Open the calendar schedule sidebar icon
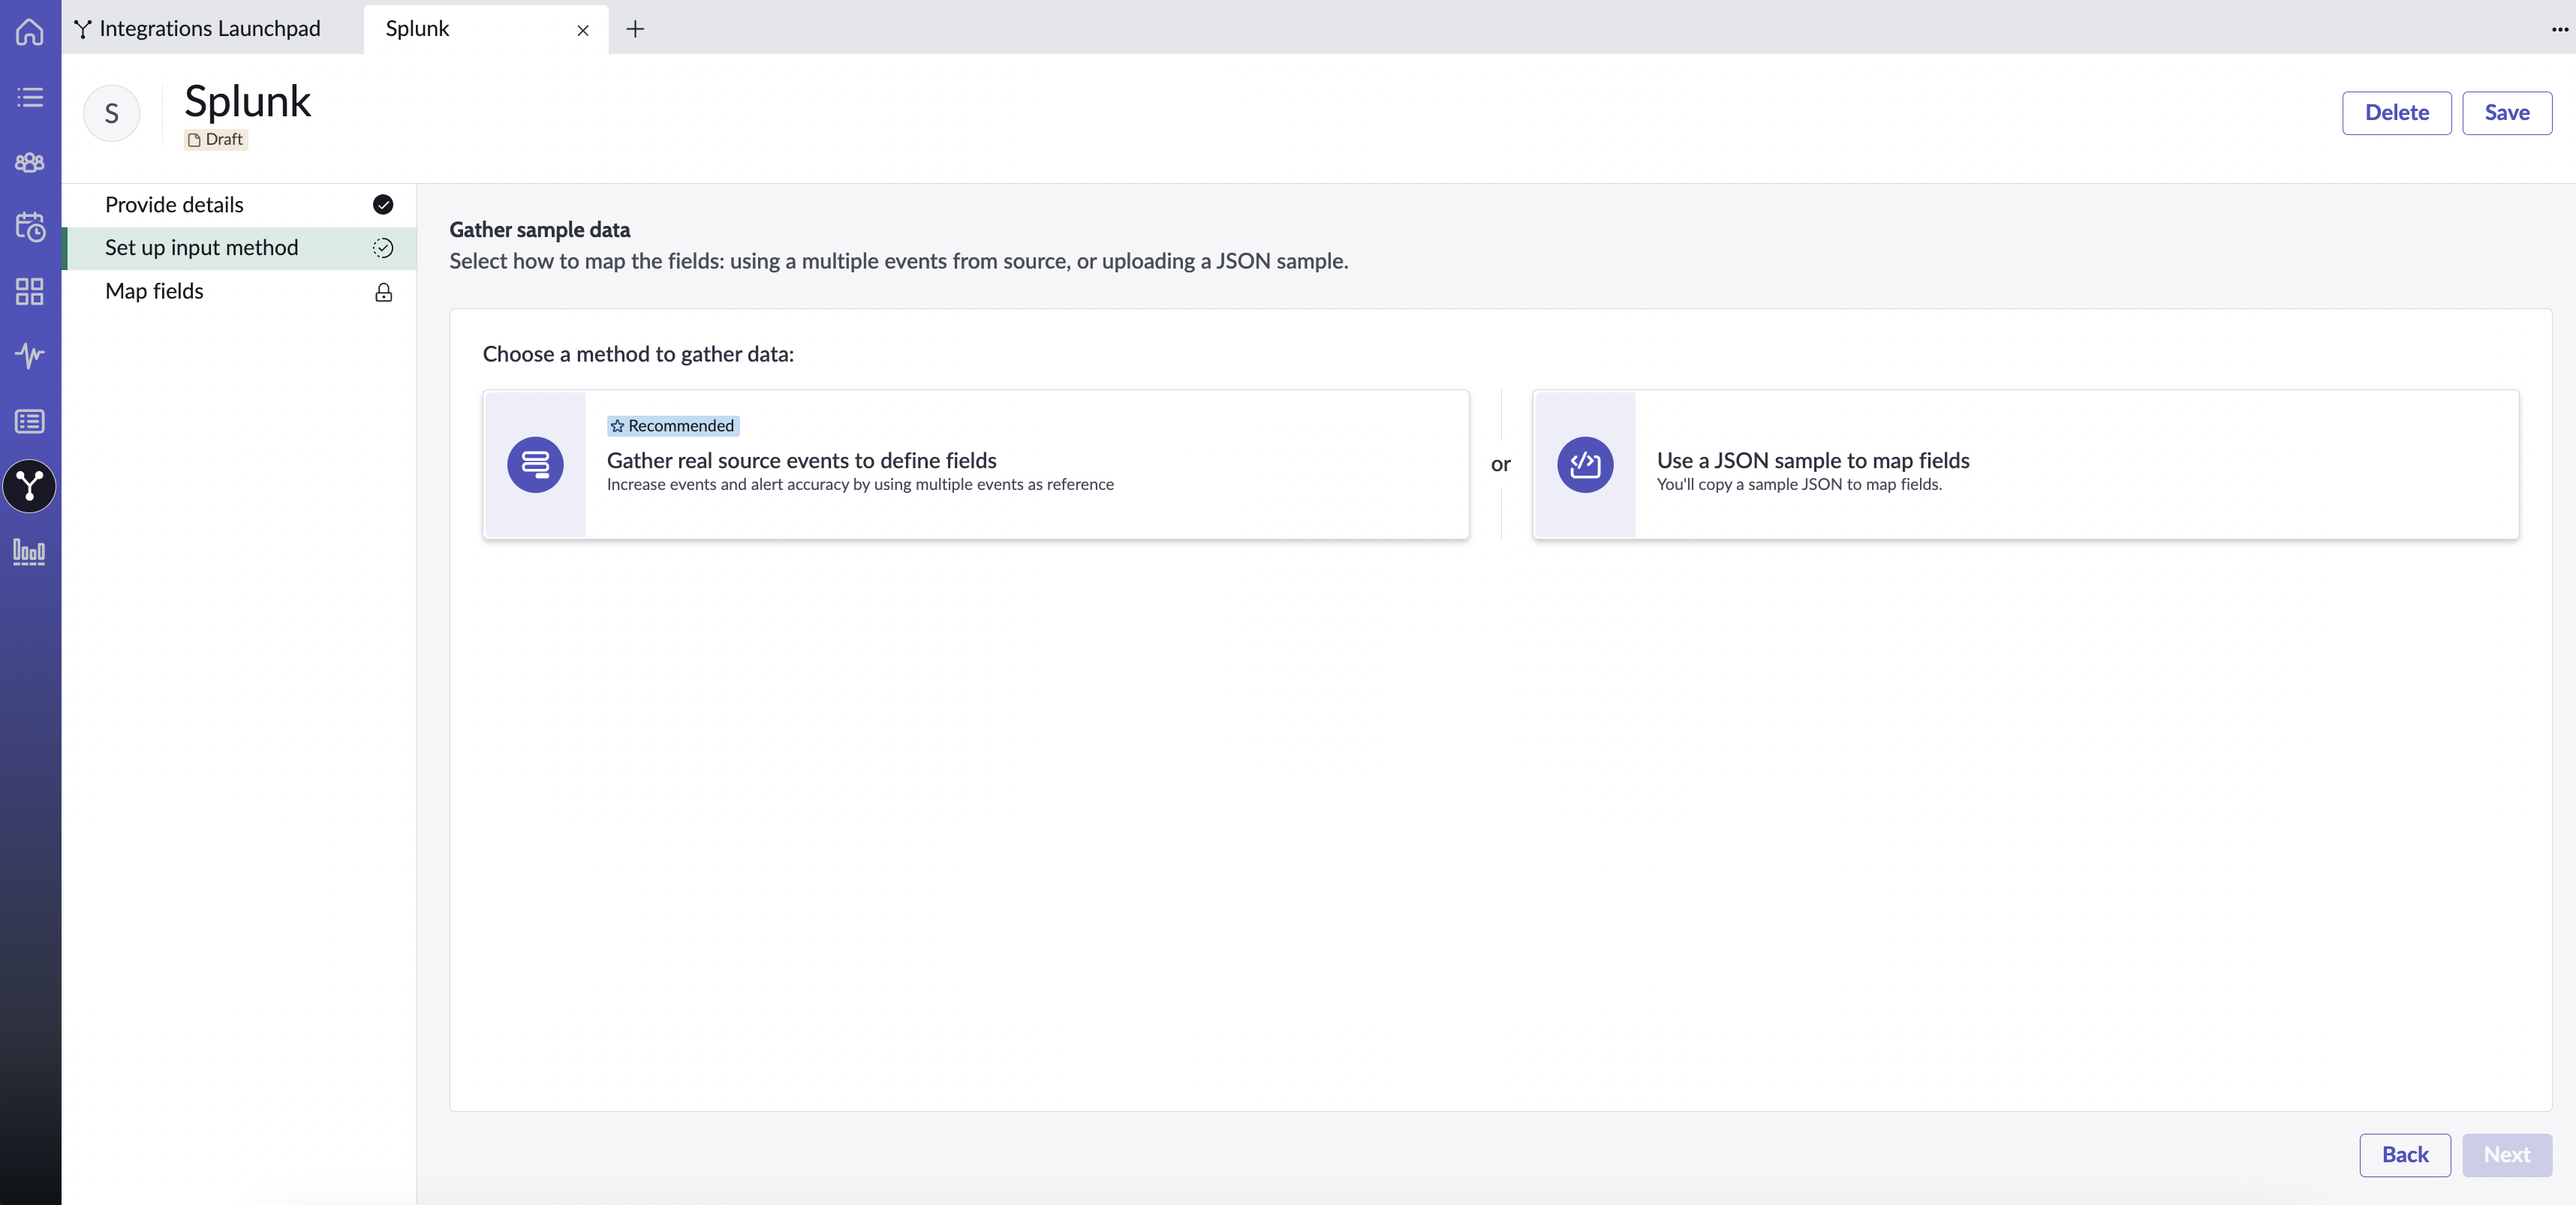This screenshot has width=2576, height=1205. [30, 226]
